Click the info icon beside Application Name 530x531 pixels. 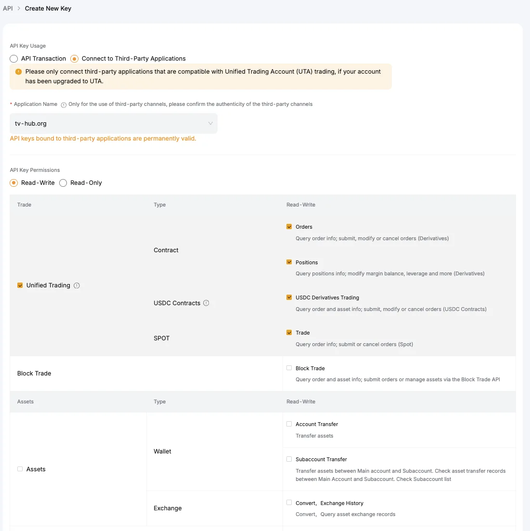click(x=64, y=105)
